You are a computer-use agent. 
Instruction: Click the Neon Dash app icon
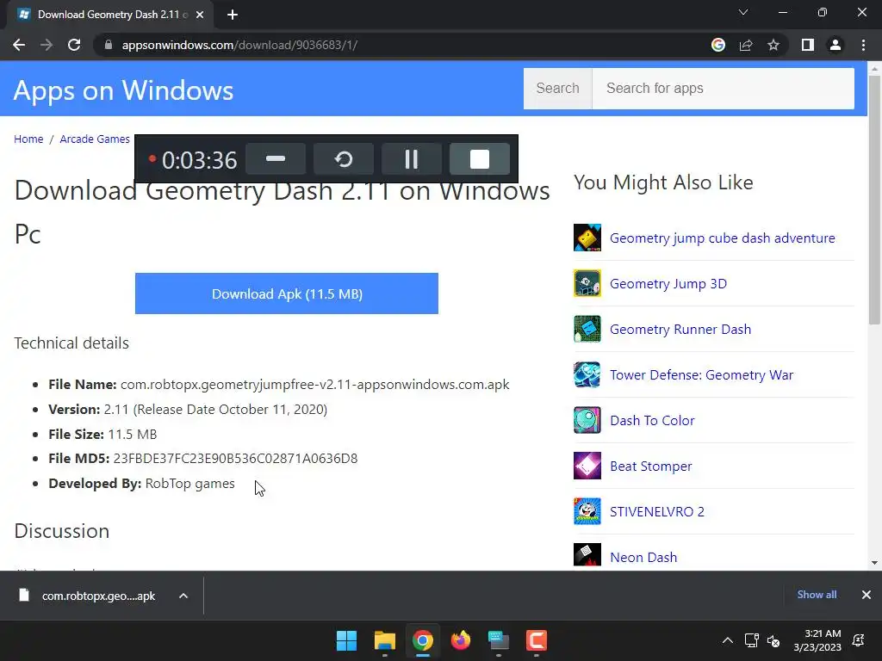tap(587, 555)
